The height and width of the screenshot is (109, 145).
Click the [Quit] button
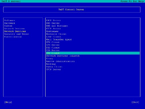click(x=135, y=102)
